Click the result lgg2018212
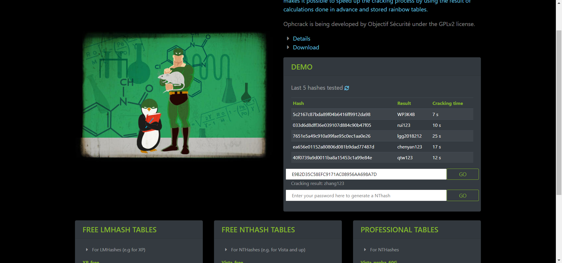Screen dimensions: 562x263 (409, 136)
